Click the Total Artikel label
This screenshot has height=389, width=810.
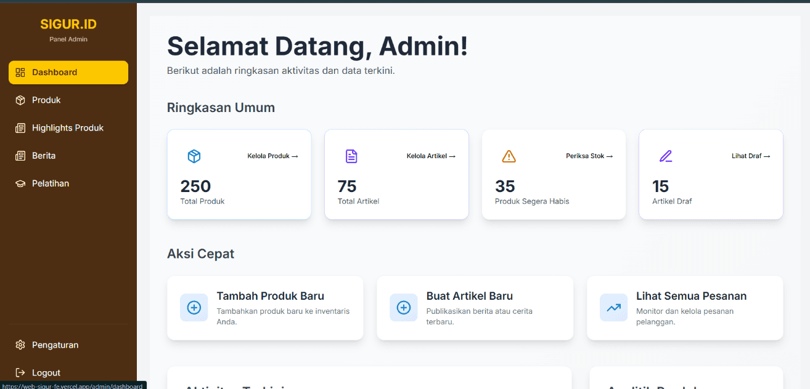click(x=358, y=201)
